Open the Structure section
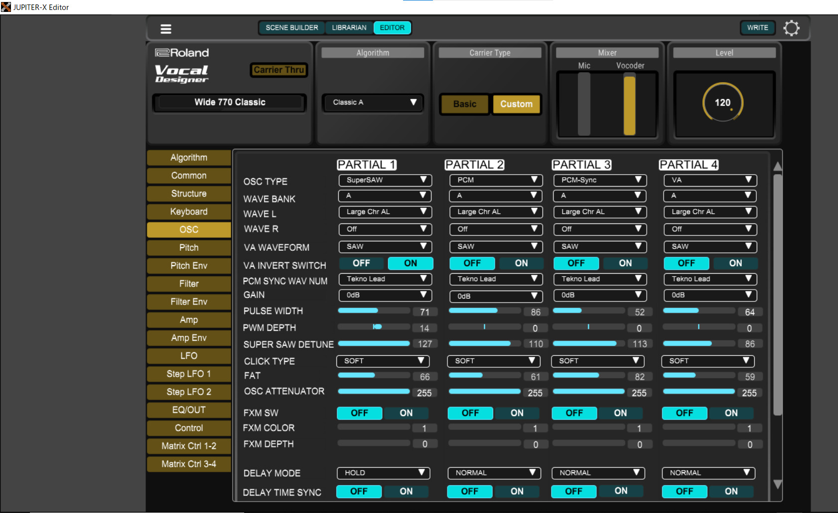838x513 pixels. click(x=189, y=194)
